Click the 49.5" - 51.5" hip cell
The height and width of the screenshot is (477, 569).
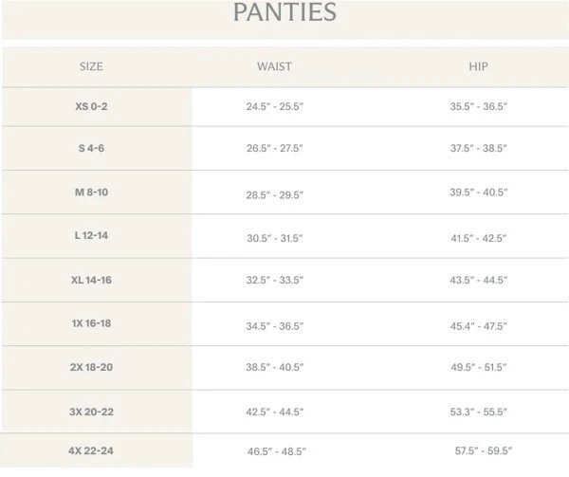pos(478,368)
